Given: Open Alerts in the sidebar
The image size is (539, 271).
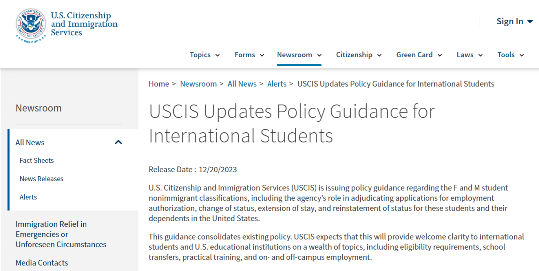Looking at the screenshot, I should [x=28, y=197].
